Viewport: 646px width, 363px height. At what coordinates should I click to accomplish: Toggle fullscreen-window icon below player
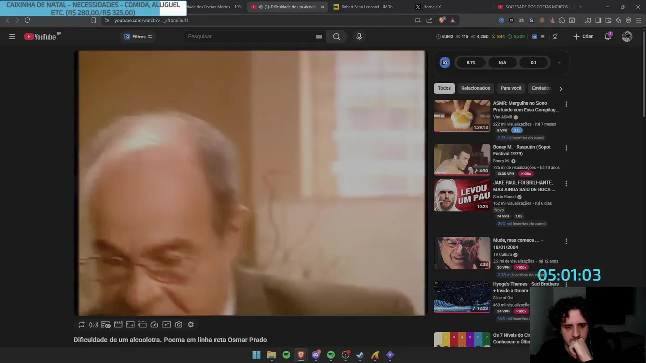(130, 325)
